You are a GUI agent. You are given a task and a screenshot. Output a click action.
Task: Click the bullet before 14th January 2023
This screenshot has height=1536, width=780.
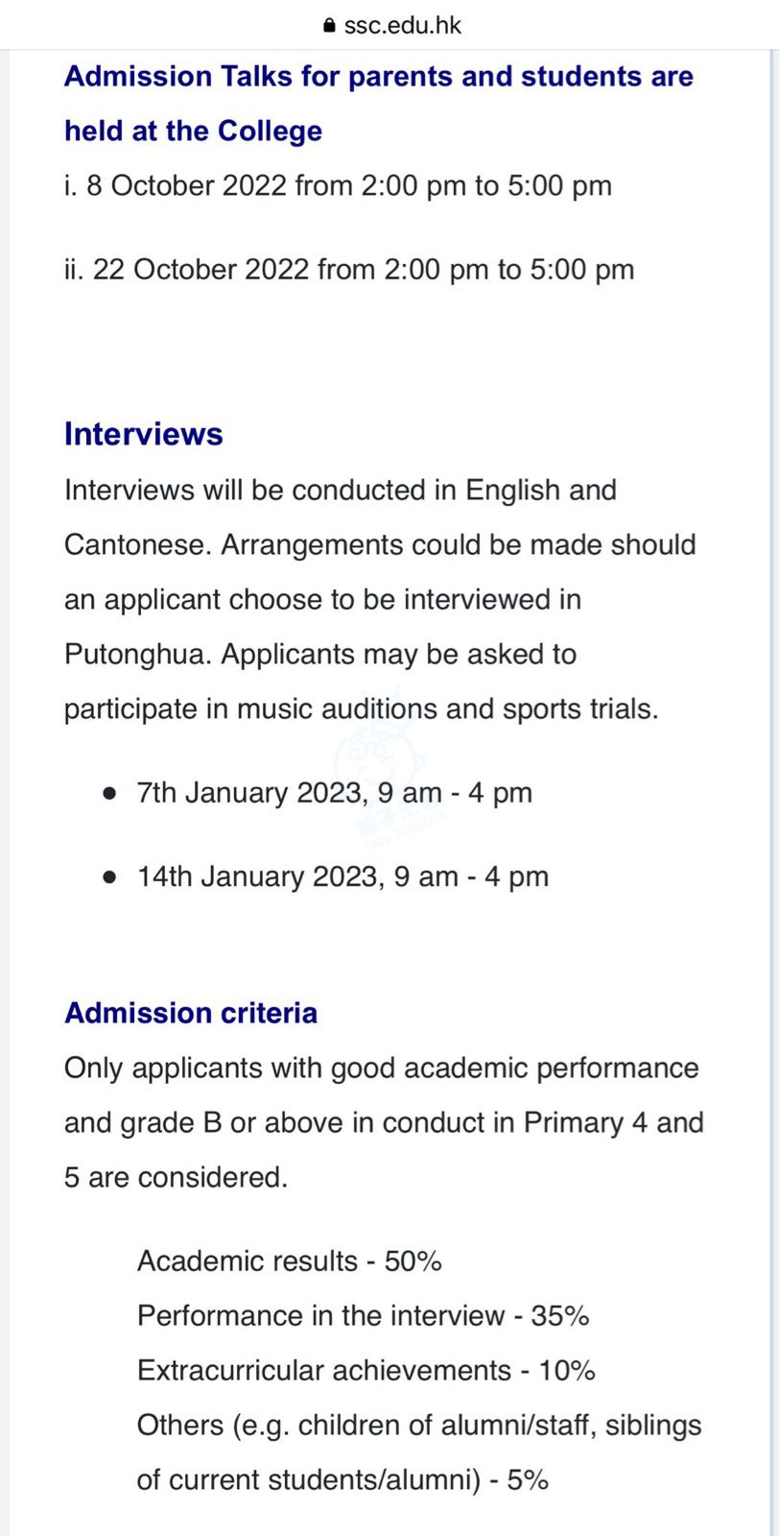point(110,877)
